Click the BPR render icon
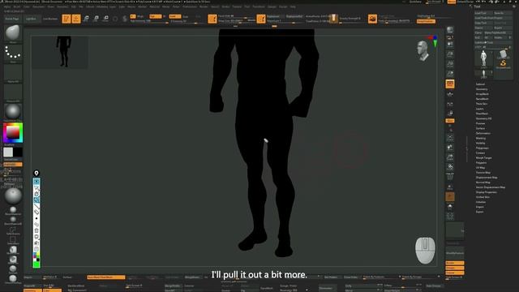Screen dimensions: 519x292 point(450,31)
